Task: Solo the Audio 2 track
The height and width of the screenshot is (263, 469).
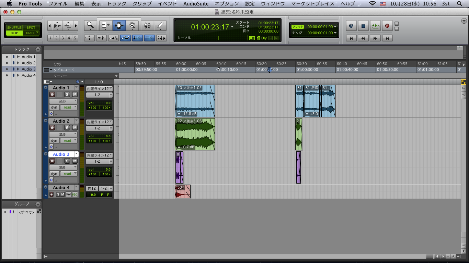Action: tap(67, 128)
